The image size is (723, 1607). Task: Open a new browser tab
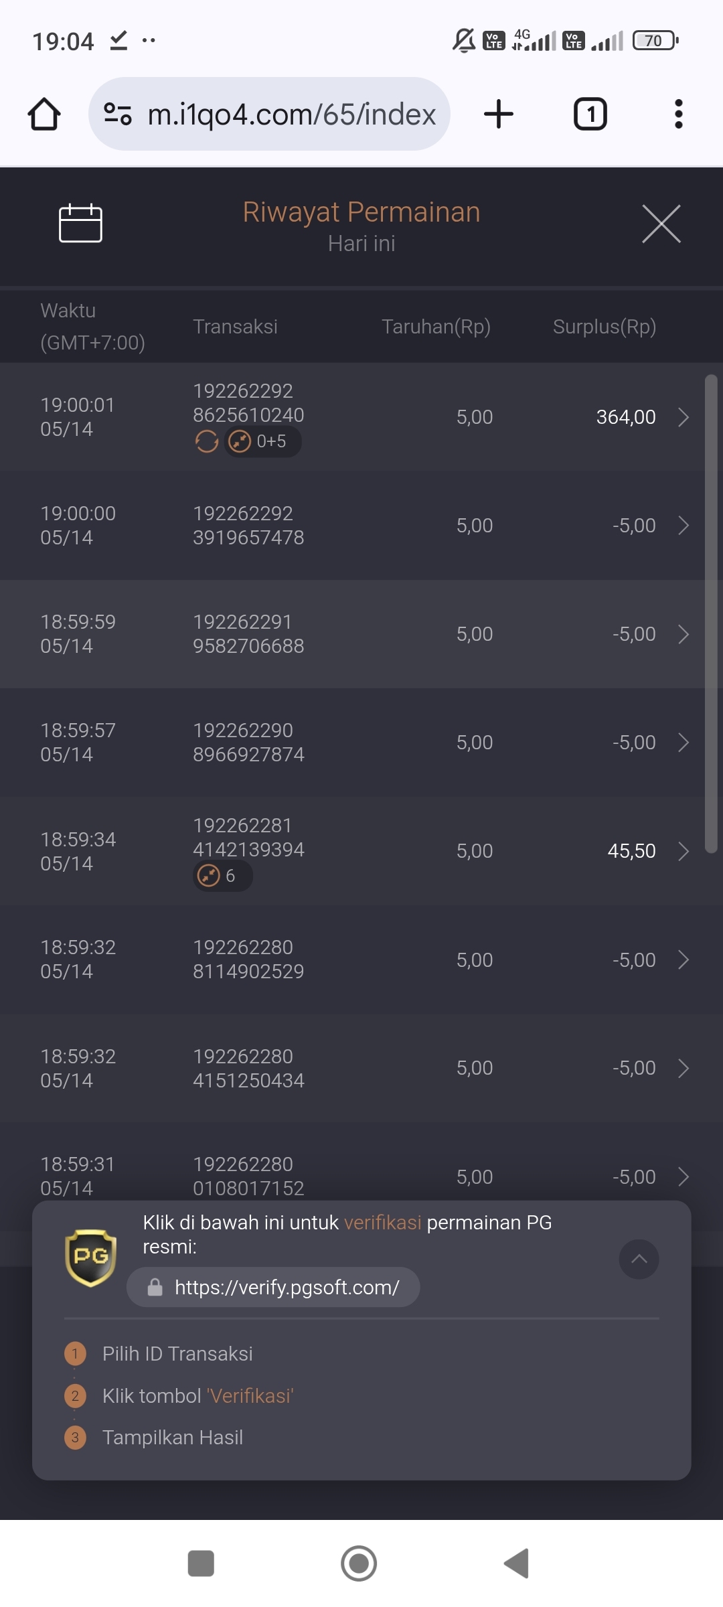point(499,114)
